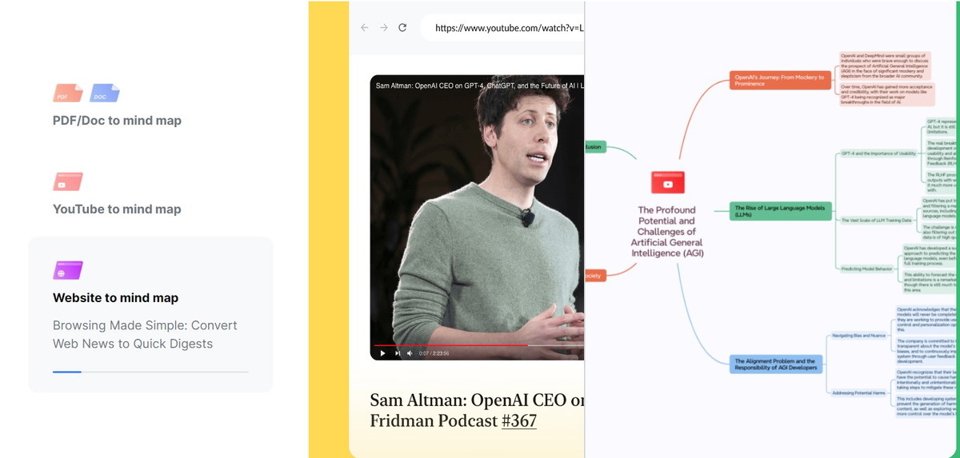The image size is (960, 458).
Task: Click the 'Sam Altman: OpenAI CEO' article heading
Action: click(478, 410)
